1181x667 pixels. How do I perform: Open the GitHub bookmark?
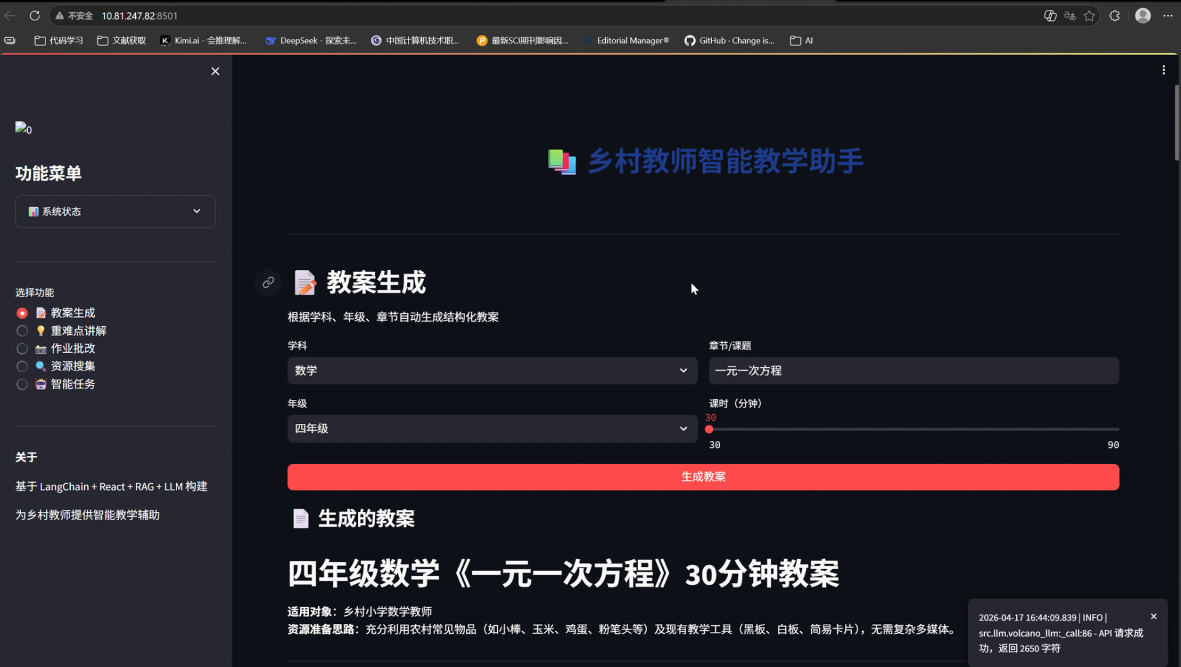(x=729, y=41)
